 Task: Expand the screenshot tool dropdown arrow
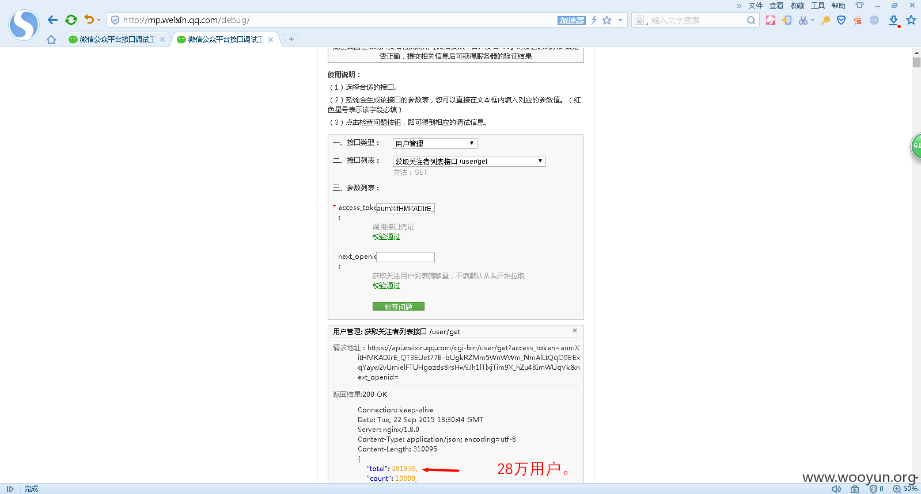pos(813,20)
